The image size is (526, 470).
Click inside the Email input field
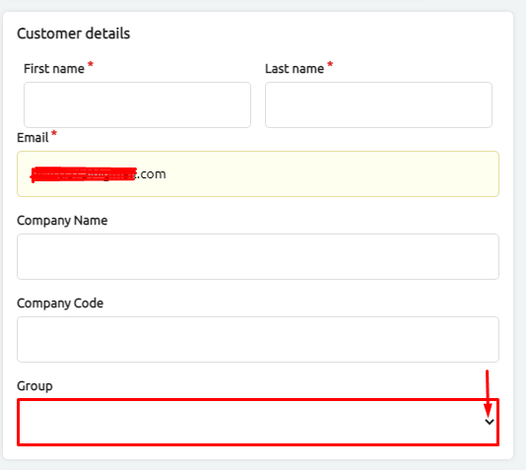coord(258,173)
